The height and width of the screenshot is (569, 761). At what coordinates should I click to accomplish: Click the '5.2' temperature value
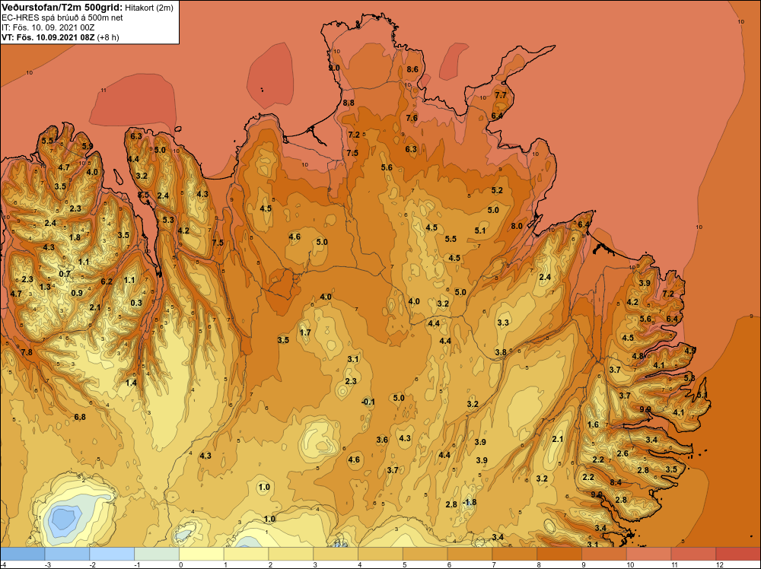click(x=497, y=190)
